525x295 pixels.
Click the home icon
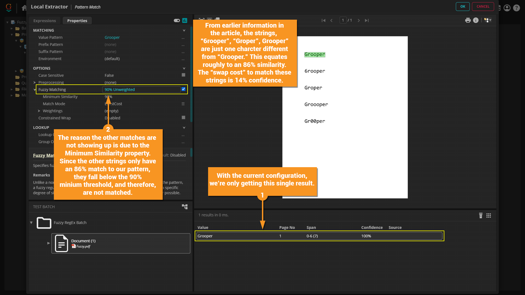click(24, 8)
